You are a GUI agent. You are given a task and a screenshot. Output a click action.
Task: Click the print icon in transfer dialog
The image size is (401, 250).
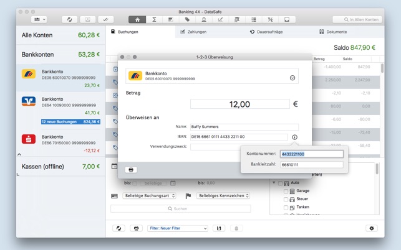(131, 169)
